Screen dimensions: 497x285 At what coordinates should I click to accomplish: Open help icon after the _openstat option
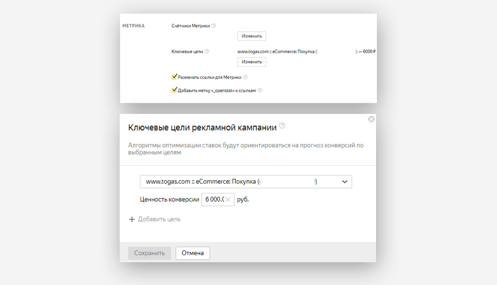pyautogui.click(x=260, y=90)
